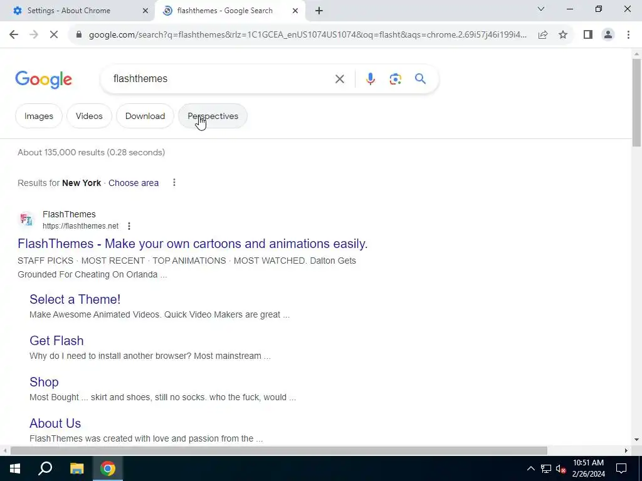Select the Perspectives filter chip

pos(213,116)
